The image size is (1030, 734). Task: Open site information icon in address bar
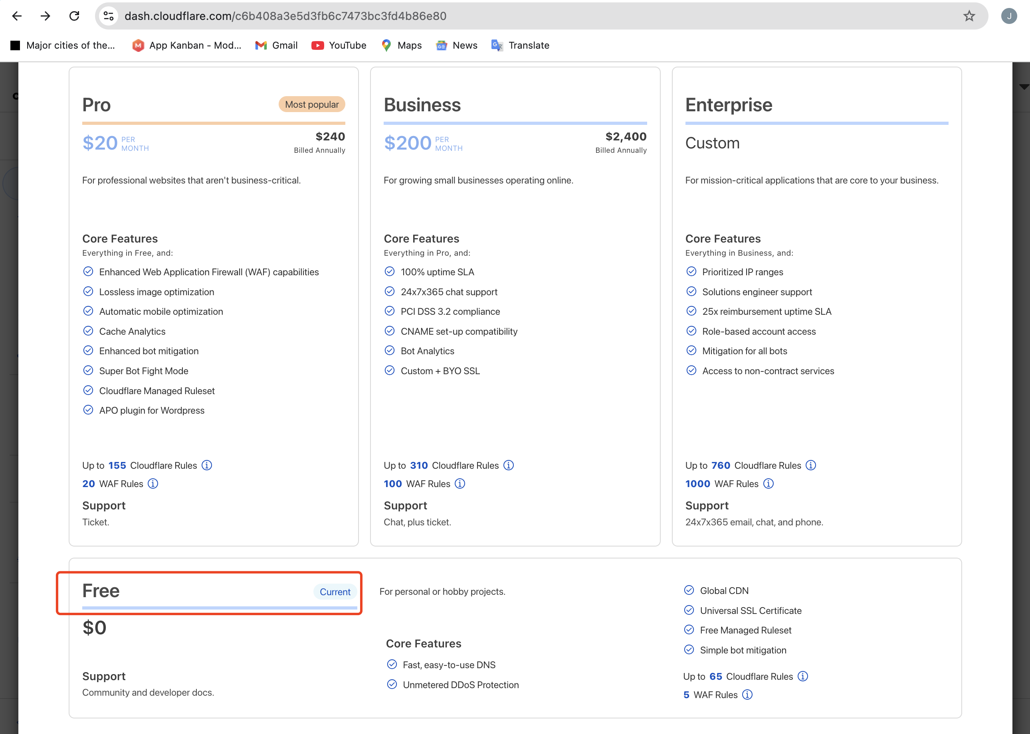coord(109,16)
